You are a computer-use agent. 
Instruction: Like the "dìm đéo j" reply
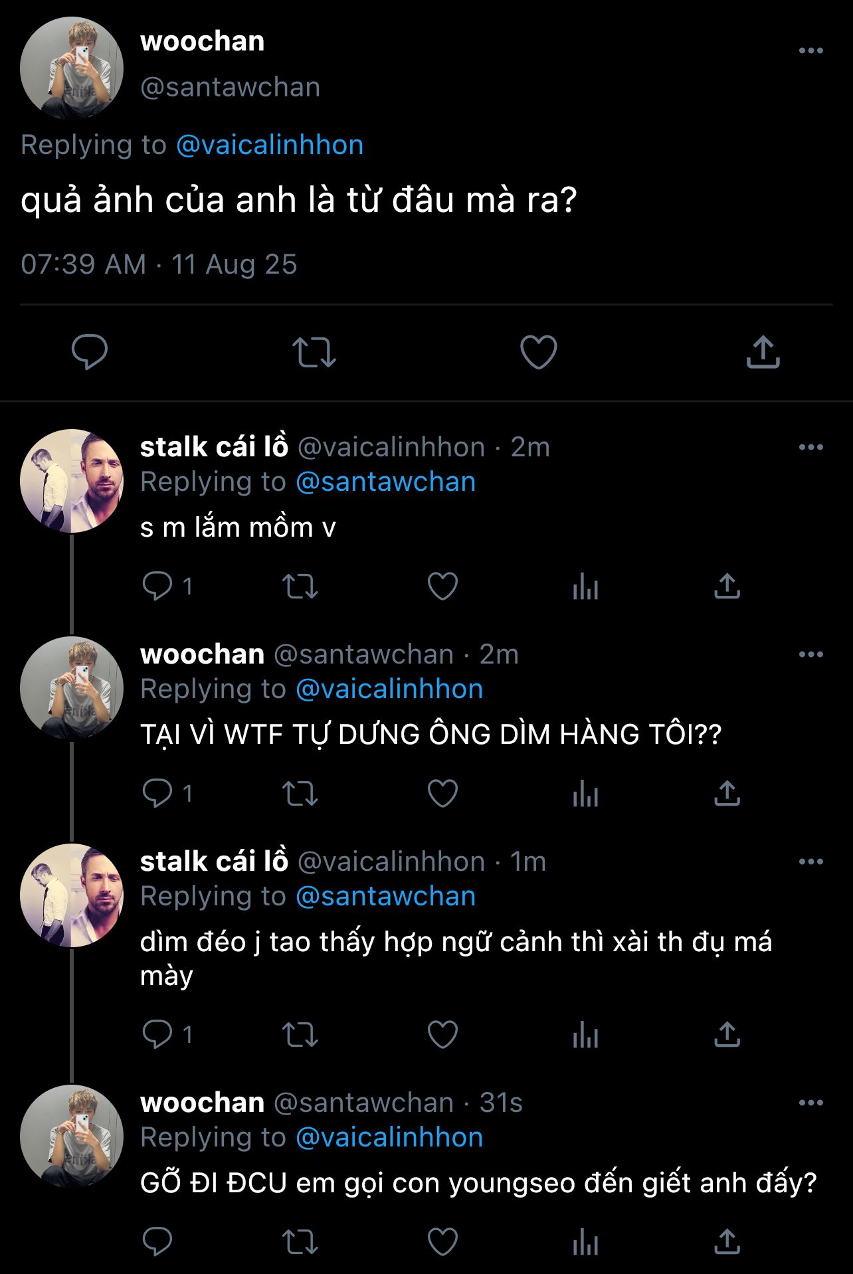coord(442,1035)
